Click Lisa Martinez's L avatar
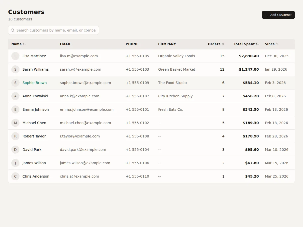The height and width of the screenshot is (227, 303). click(x=15, y=56)
